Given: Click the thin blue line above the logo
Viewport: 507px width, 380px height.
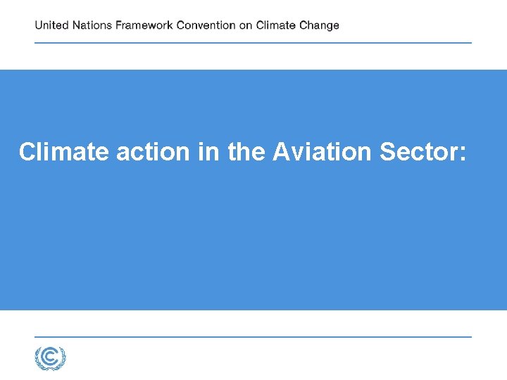Looking at the screenshot, I should tap(254, 336).
